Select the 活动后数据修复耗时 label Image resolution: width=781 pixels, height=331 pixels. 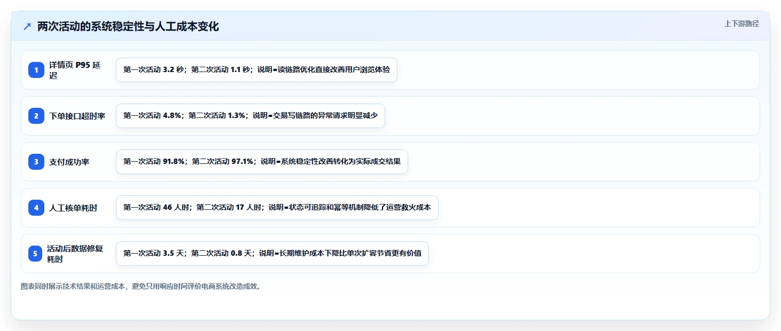75,254
